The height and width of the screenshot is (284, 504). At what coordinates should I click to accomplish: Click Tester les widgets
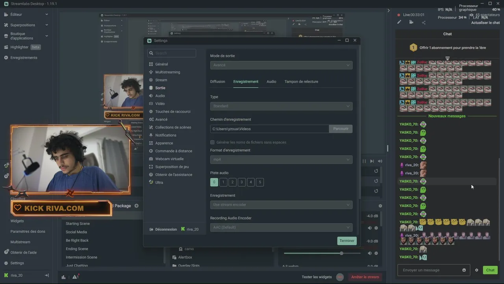tap(317, 277)
